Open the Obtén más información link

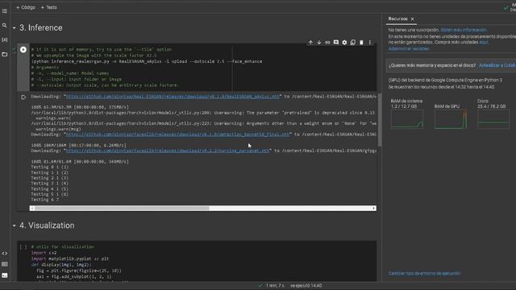pos(464,30)
